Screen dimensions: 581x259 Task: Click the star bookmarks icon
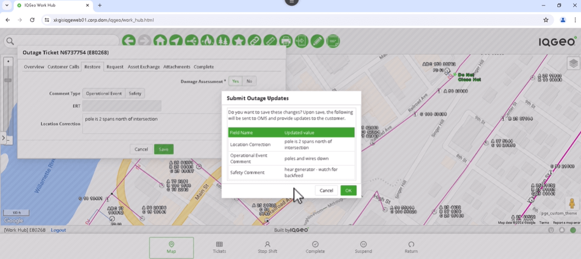(x=239, y=41)
